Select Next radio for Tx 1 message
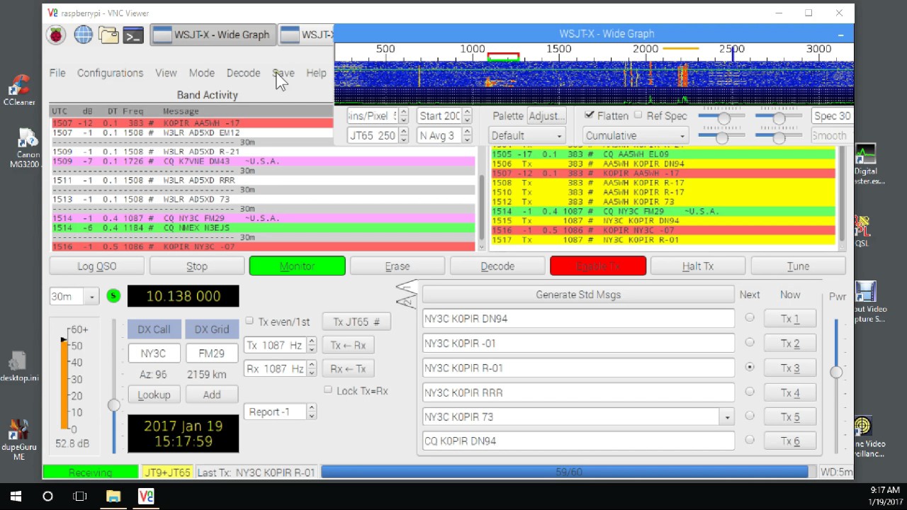Screen dimensions: 907x510 coord(750,318)
